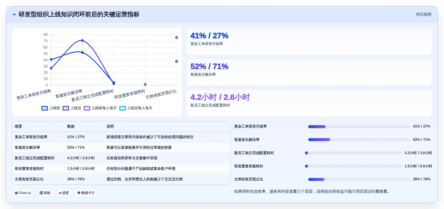Click the 上线前 data point at 52 on chart
The width and height of the screenshot is (444, 209).
coord(82,52)
